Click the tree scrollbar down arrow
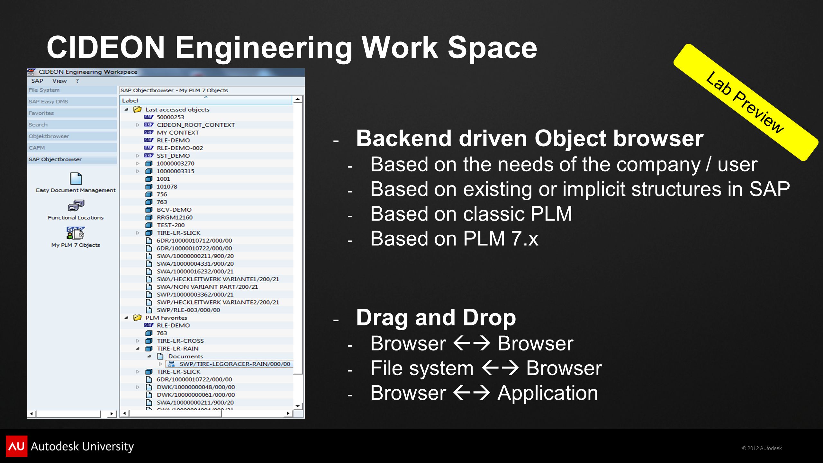823x463 pixels. pos(298,406)
